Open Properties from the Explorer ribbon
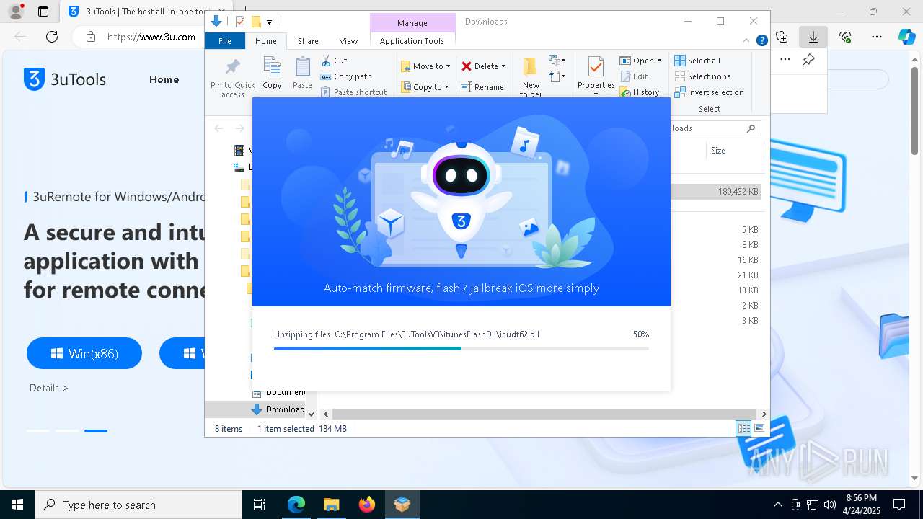 [596, 74]
